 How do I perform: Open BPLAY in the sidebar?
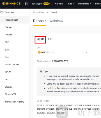(x=8, y=72)
